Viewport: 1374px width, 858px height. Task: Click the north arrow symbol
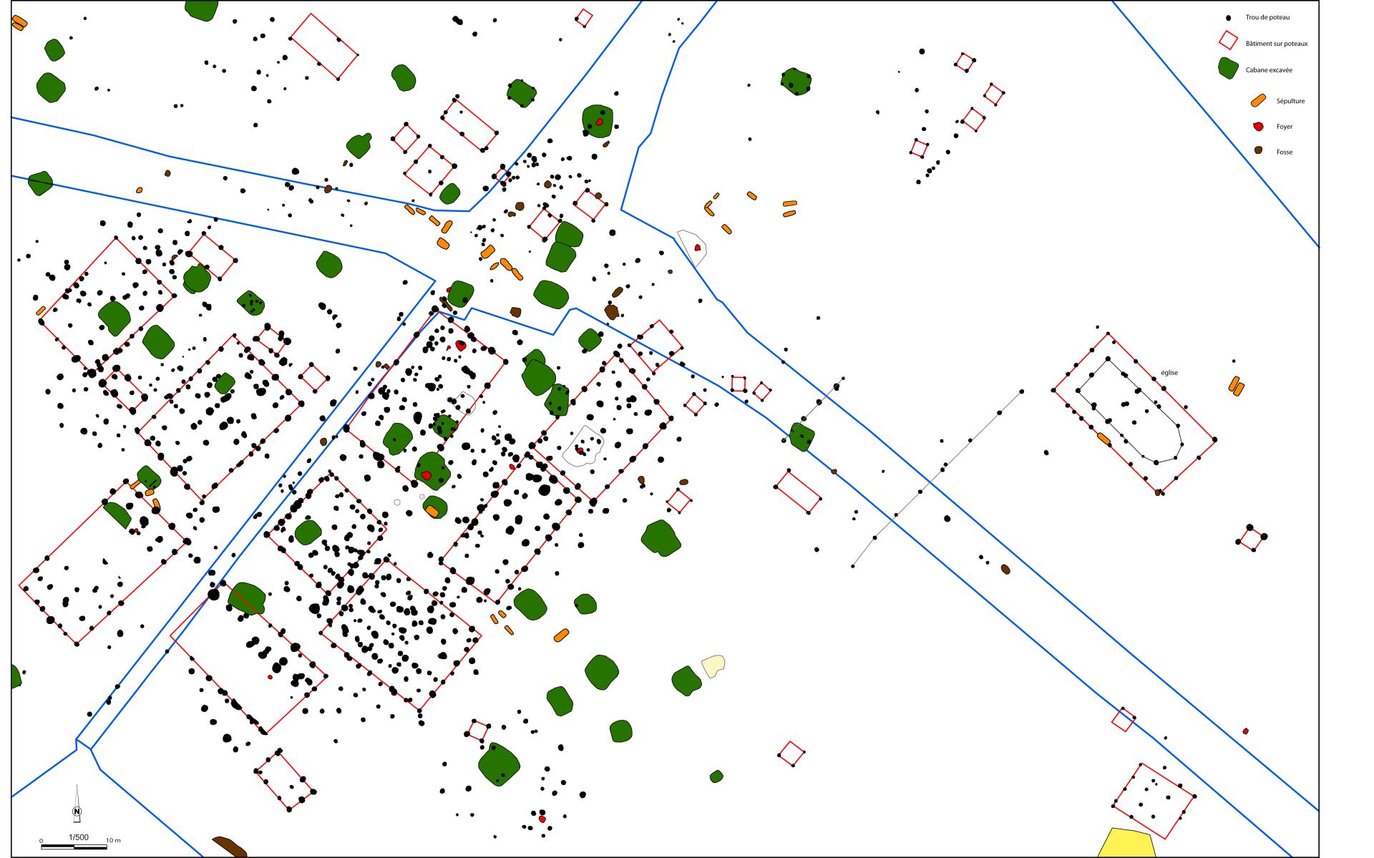[77, 803]
